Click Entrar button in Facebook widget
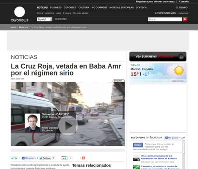 click(138, 145)
